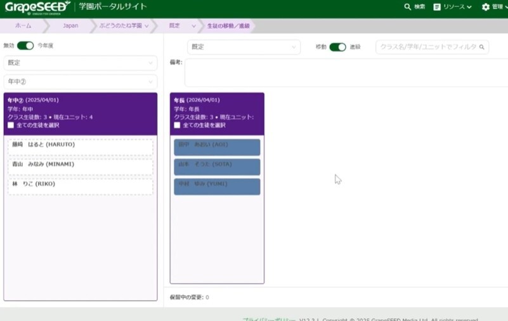Open the プライバシーポリシー footer link
The image size is (508, 321).
coord(269,320)
